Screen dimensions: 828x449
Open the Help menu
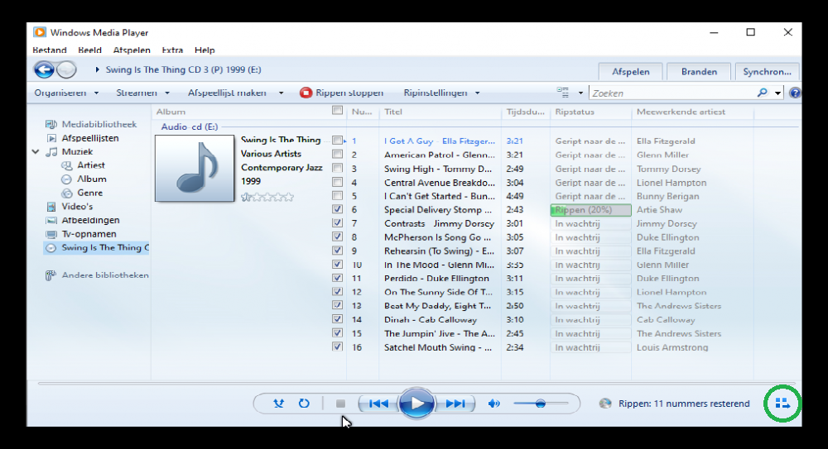pyautogui.click(x=205, y=50)
